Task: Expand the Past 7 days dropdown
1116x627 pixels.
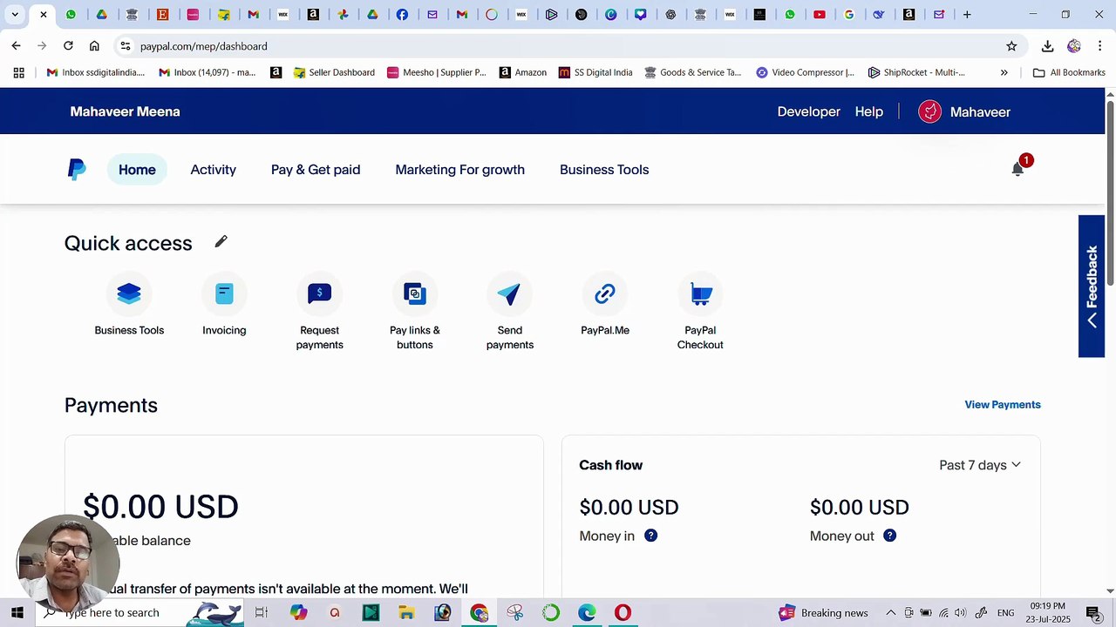Action: pos(980,465)
